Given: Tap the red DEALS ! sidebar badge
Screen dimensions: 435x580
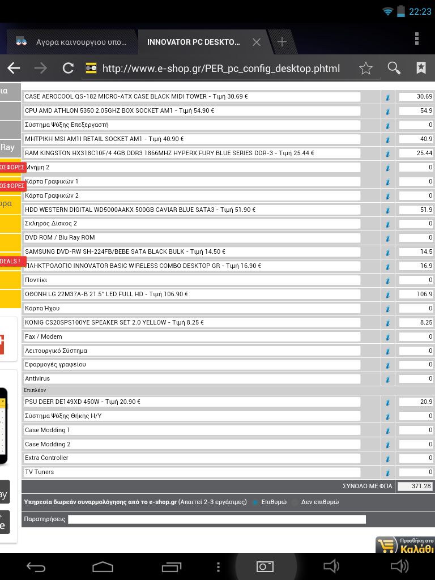Looking at the screenshot, I should coord(12,261).
